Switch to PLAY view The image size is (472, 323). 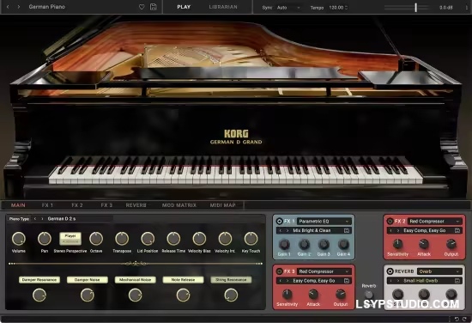(x=184, y=7)
